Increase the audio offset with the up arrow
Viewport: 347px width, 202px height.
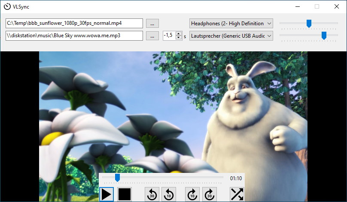click(179, 33)
